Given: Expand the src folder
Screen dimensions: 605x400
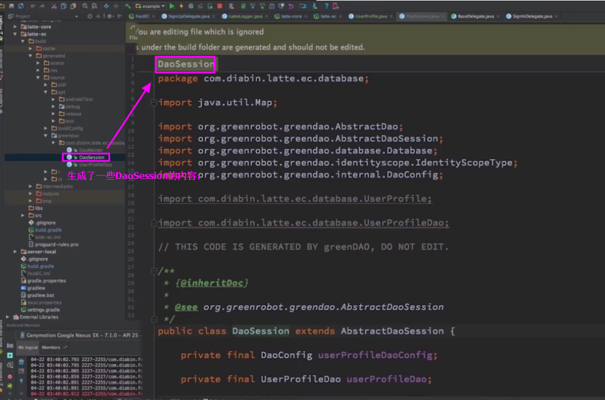Looking at the screenshot, I should 23,215.
